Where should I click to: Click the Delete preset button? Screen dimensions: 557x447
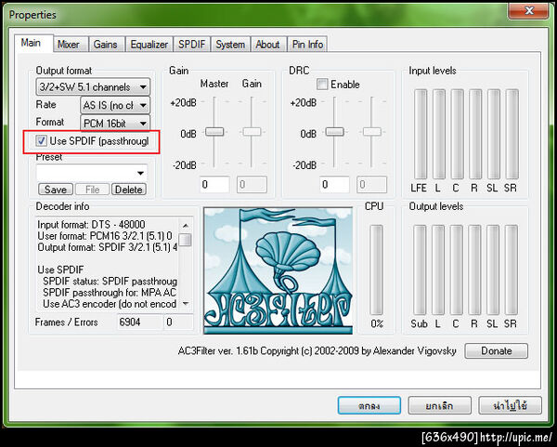pyautogui.click(x=129, y=190)
